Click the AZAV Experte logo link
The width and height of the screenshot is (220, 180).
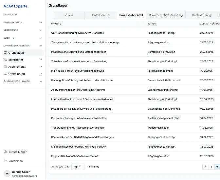pyautogui.click(x=15, y=6)
